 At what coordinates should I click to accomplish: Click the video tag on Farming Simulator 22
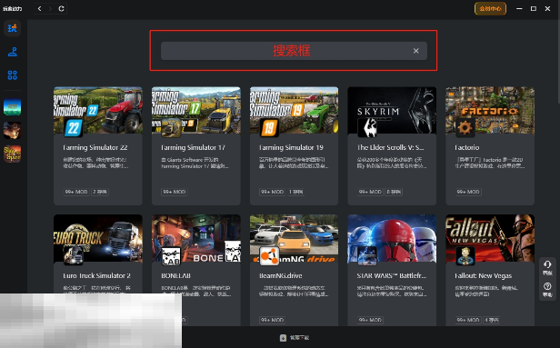[100, 192]
